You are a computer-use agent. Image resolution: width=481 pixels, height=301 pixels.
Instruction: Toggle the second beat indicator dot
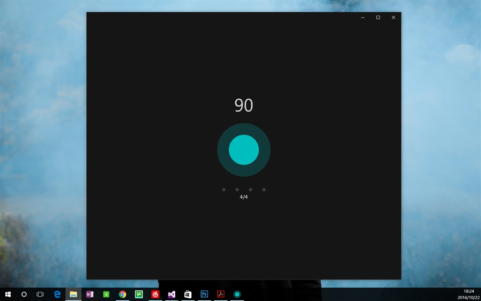point(237,189)
